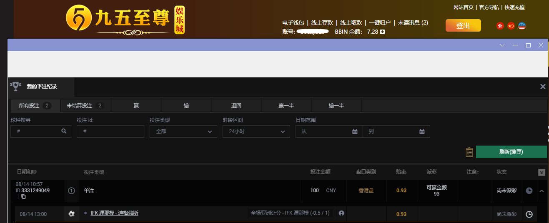
Task: Click the 登出 logout button
Action: pos(463,25)
